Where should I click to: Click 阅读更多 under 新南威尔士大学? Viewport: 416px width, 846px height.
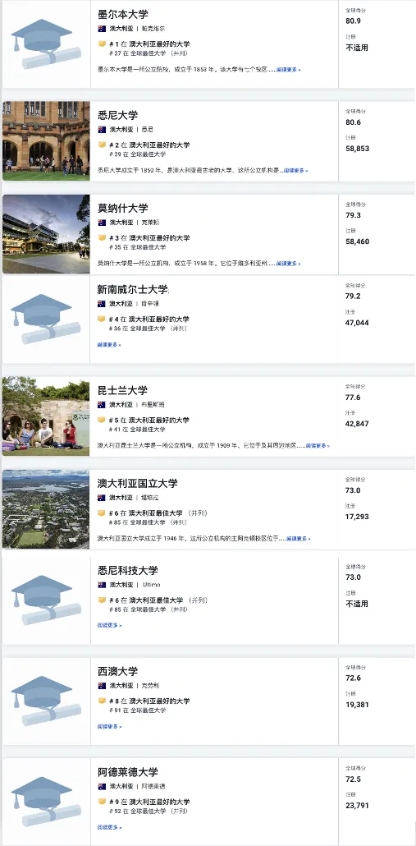[x=109, y=344]
